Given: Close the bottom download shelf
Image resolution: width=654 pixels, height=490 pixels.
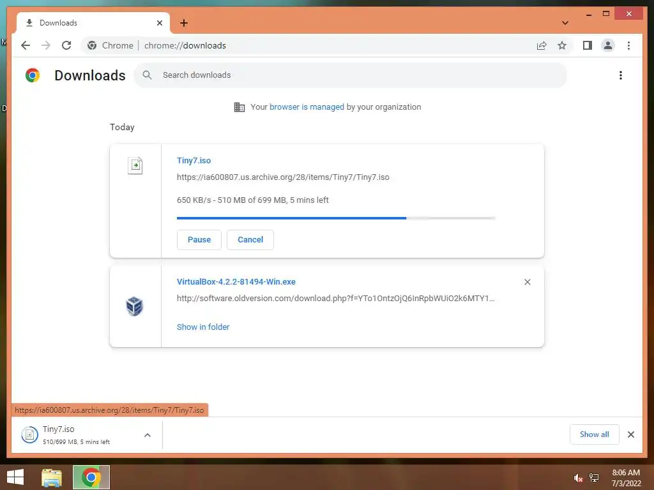Looking at the screenshot, I should [630, 434].
